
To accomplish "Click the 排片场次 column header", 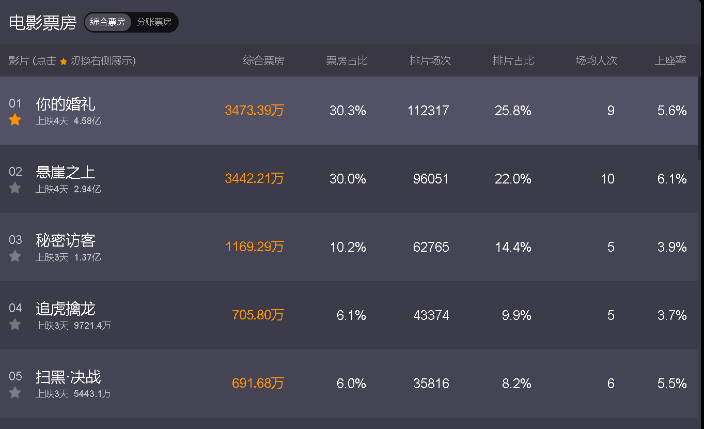I will (430, 61).
